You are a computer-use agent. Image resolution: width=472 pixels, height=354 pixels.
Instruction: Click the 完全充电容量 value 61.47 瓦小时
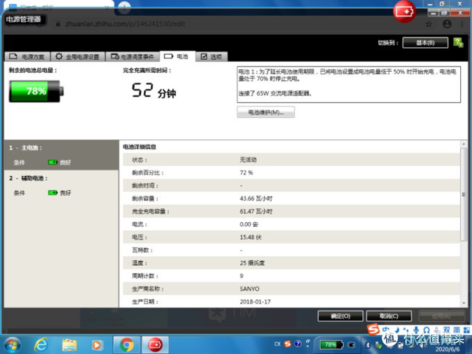256,212
